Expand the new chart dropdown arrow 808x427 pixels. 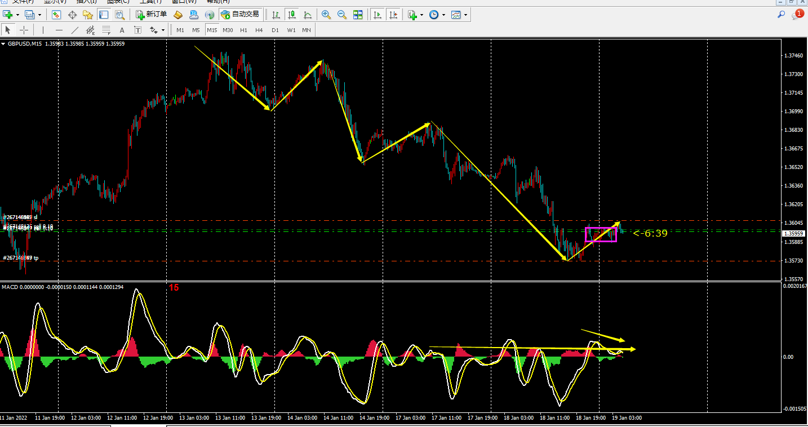tap(17, 15)
